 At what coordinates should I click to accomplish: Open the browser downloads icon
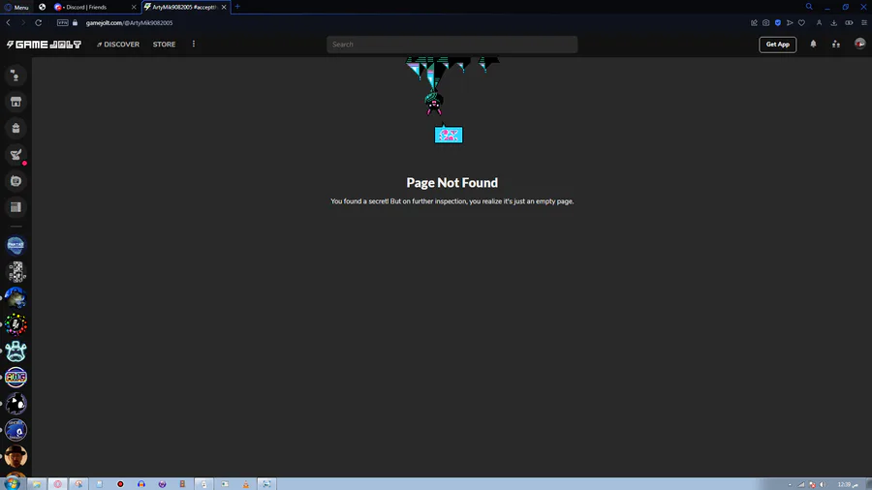tap(833, 23)
